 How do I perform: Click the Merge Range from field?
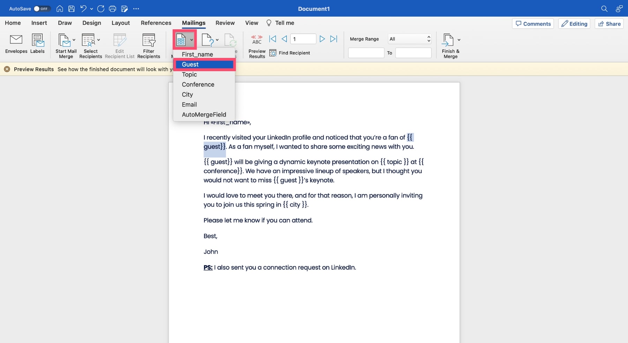(x=366, y=53)
